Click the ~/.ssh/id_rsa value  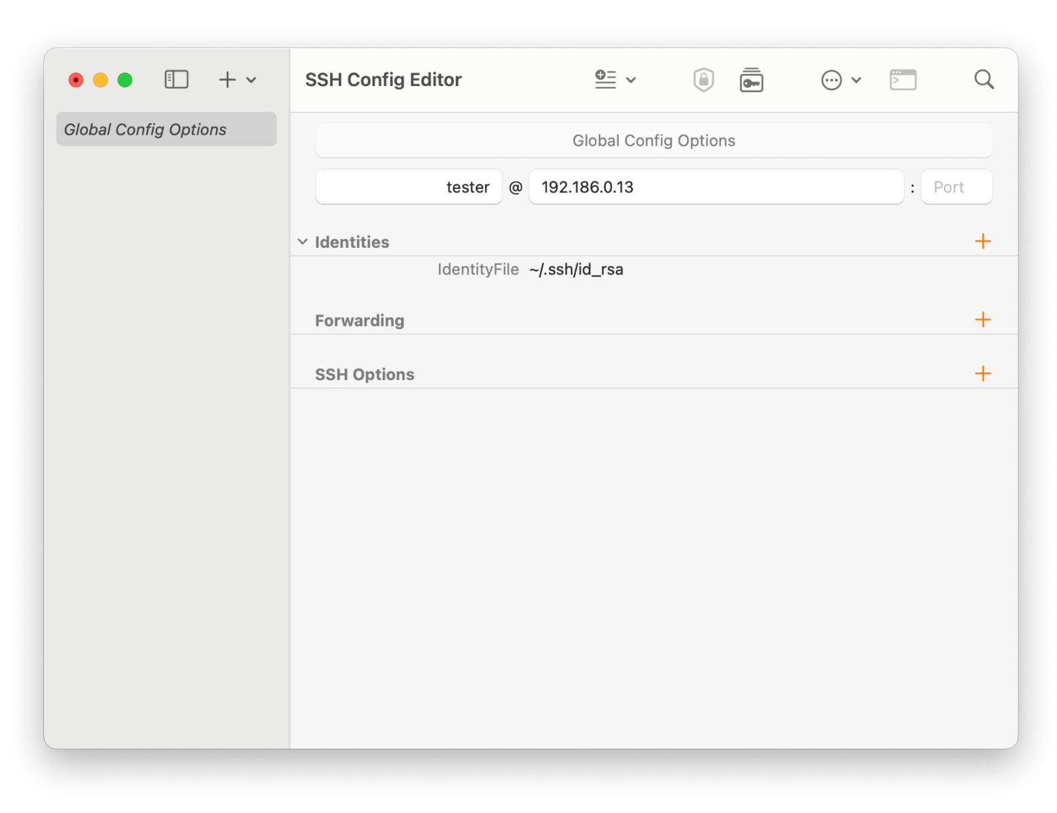[576, 270]
